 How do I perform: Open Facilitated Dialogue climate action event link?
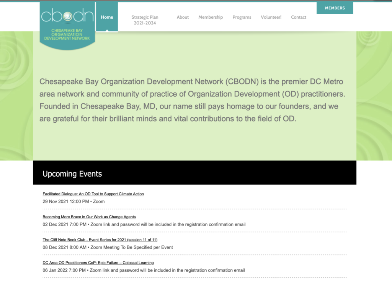(x=93, y=194)
